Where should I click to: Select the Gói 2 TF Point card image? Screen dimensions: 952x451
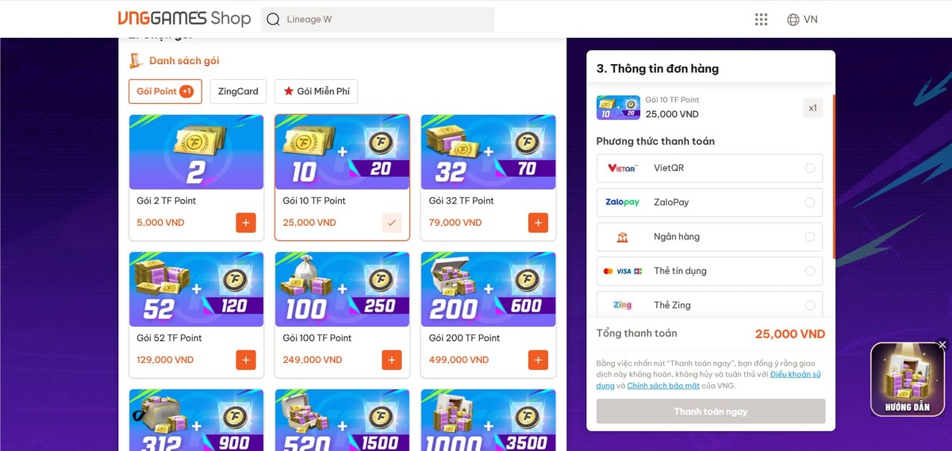coord(196,152)
